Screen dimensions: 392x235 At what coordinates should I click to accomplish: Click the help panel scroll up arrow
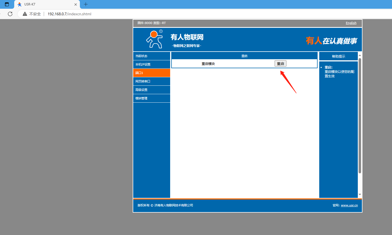pyautogui.click(x=360, y=55)
